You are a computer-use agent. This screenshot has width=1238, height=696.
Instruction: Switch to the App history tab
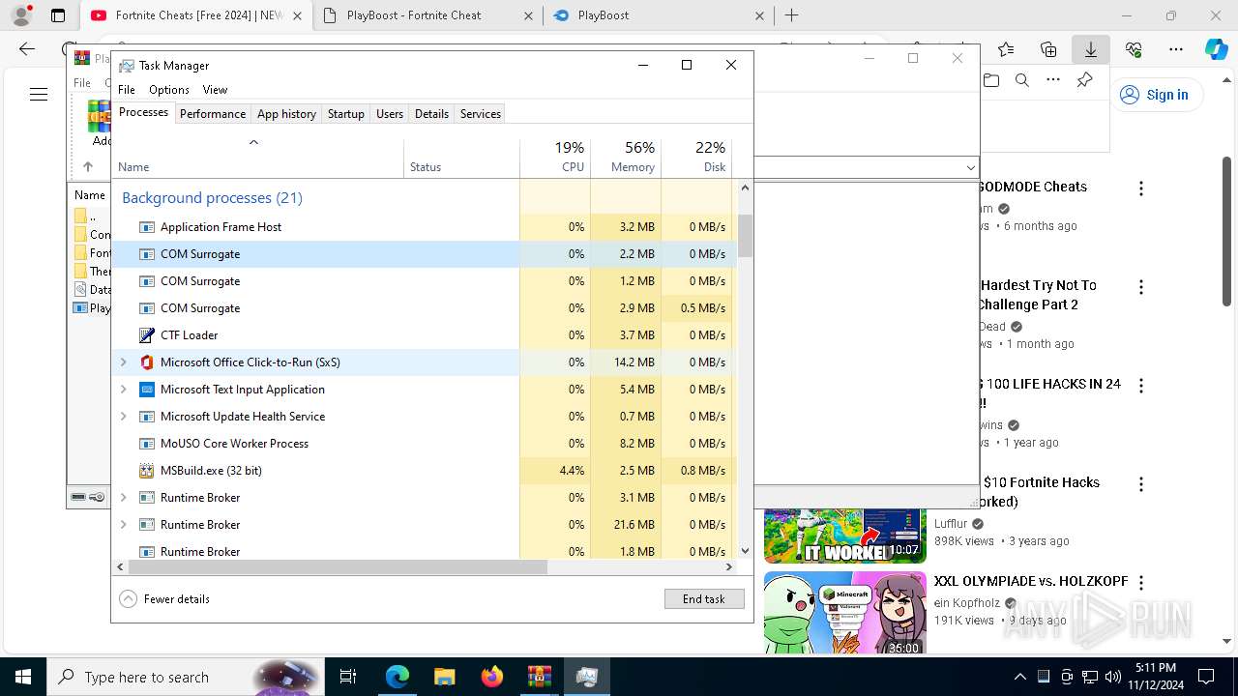(286, 113)
